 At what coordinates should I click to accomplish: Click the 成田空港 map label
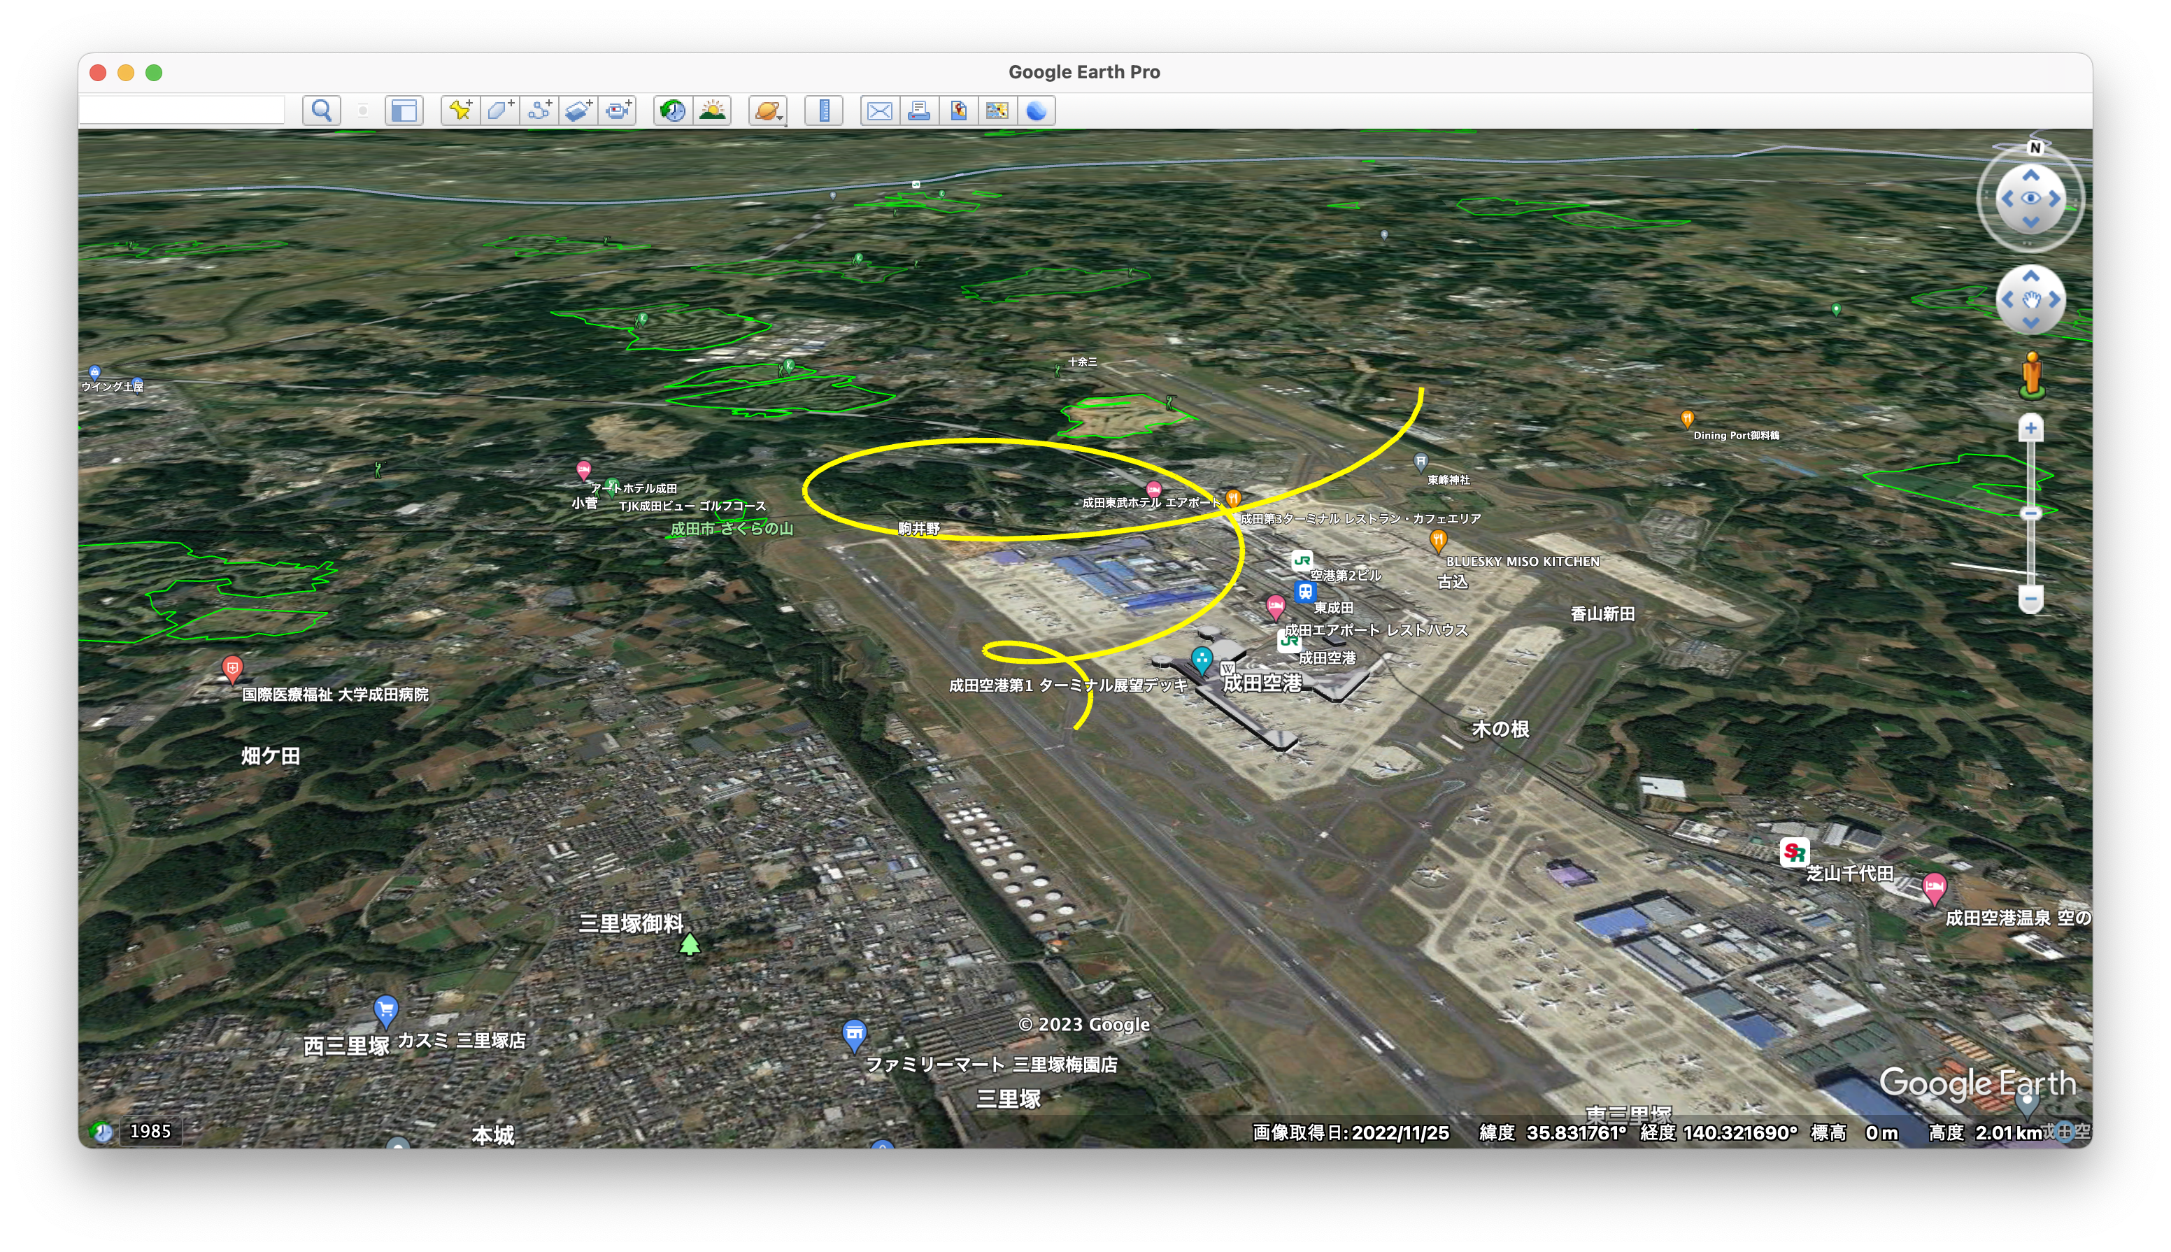pyautogui.click(x=1261, y=683)
